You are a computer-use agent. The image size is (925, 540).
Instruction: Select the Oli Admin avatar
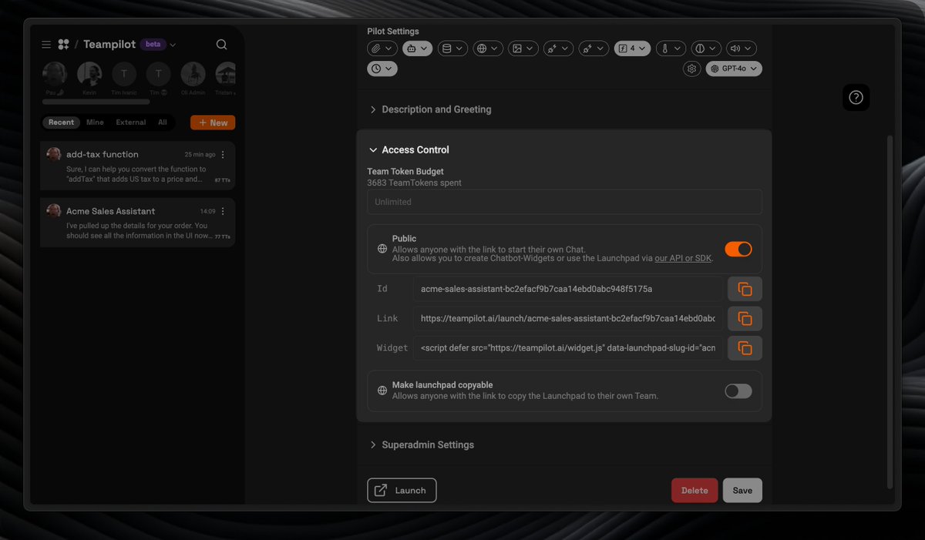(193, 74)
